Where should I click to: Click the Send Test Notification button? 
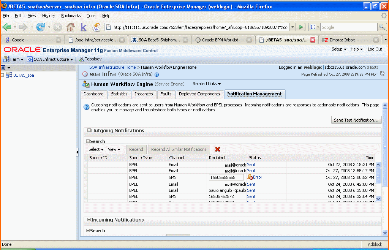pos(356,120)
